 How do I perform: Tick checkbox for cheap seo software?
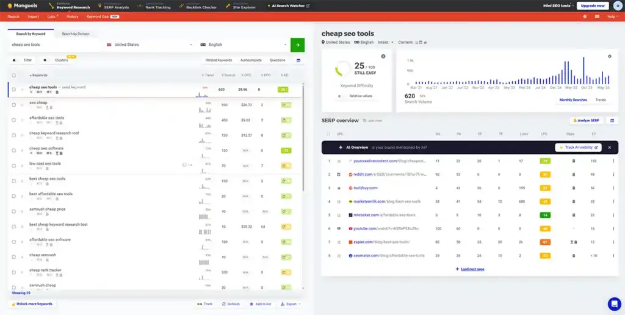click(14, 150)
